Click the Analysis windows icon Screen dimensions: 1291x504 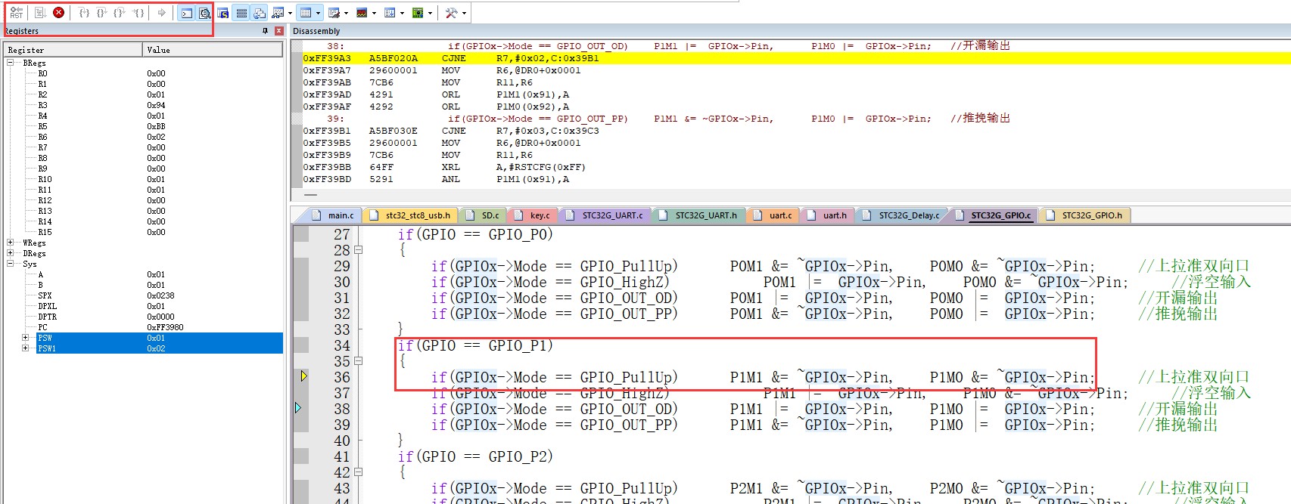362,13
